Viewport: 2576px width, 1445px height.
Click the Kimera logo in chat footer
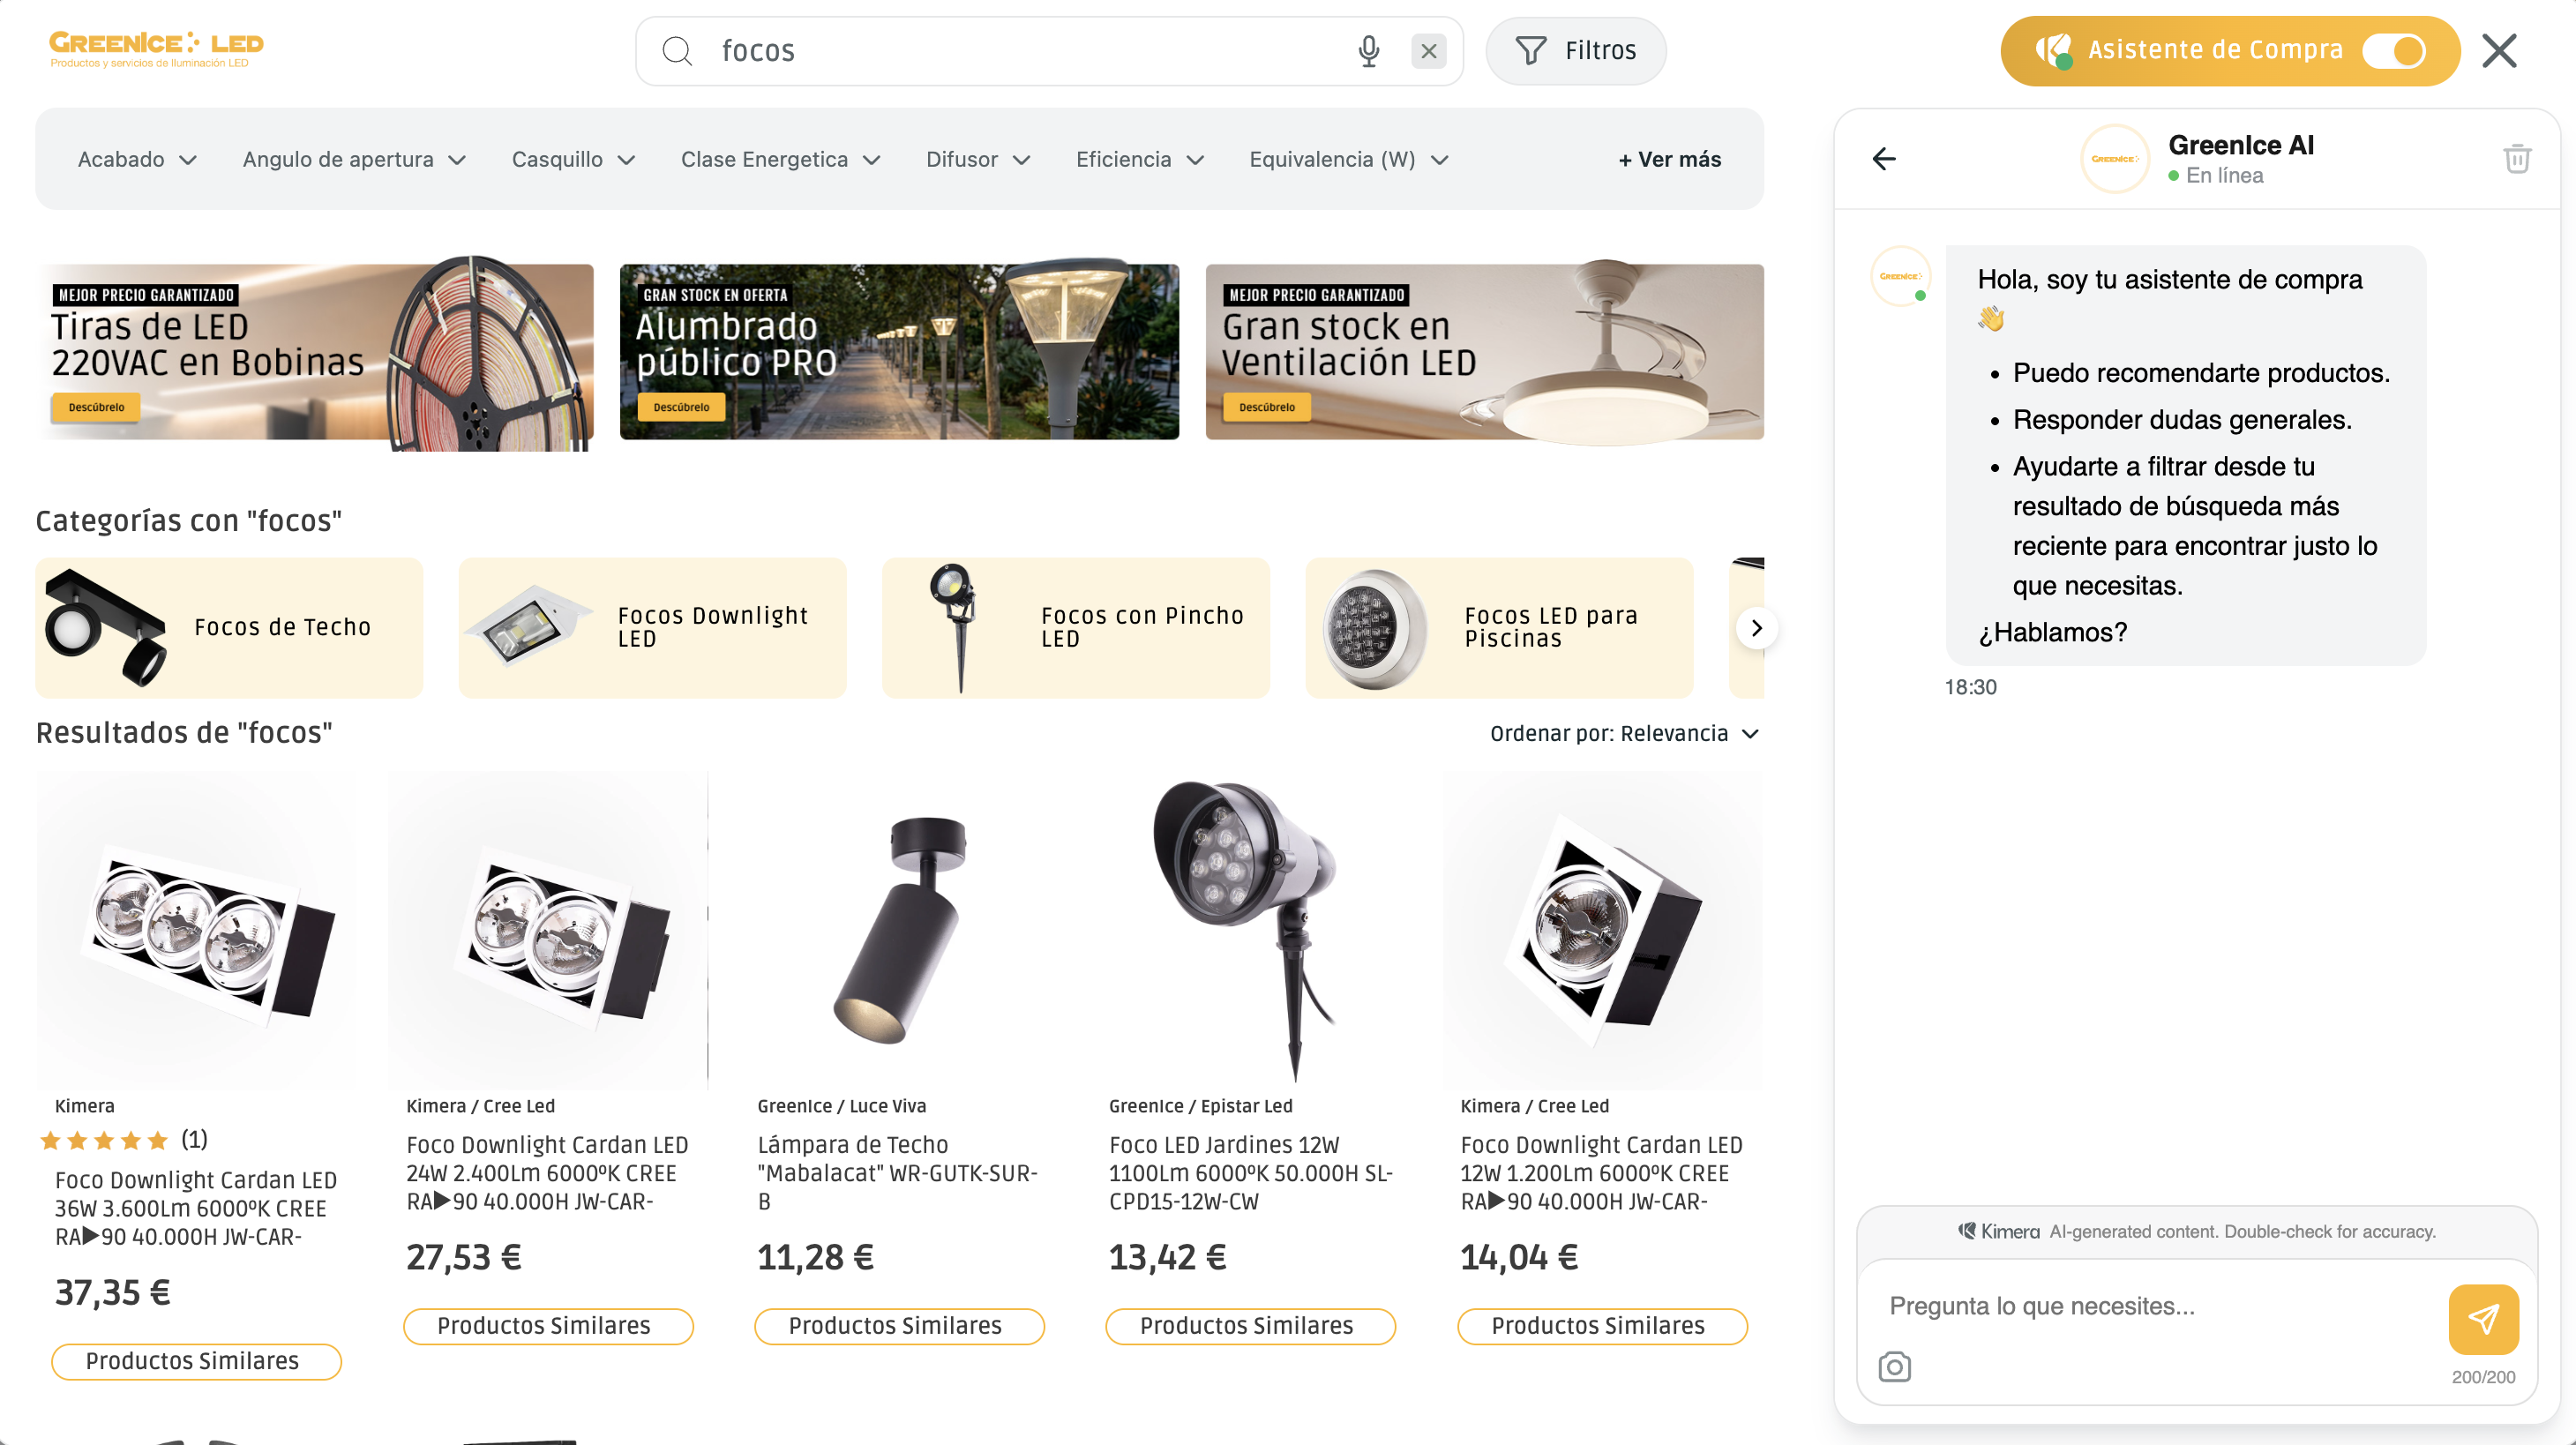click(1998, 1232)
